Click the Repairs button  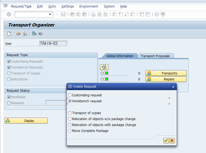coord(166,79)
